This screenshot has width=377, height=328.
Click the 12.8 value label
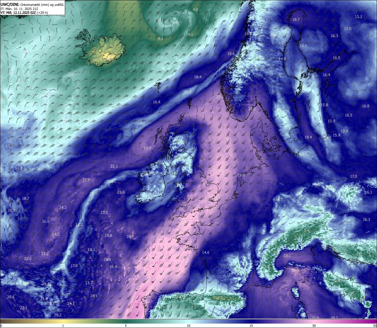[344, 131]
